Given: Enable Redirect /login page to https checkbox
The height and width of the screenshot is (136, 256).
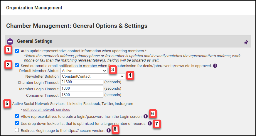Looking at the screenshot, I should 17,130.
